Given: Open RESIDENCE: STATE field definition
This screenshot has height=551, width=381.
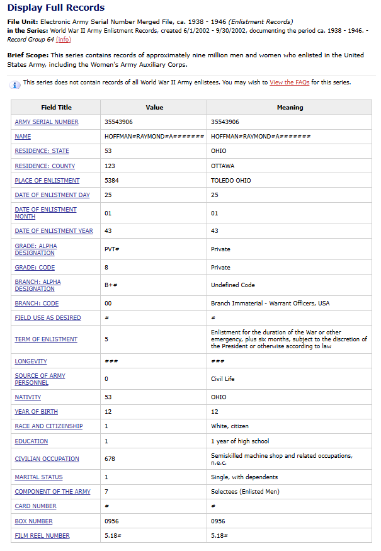Looking at the screenshot, I should [x=42, y=151].
